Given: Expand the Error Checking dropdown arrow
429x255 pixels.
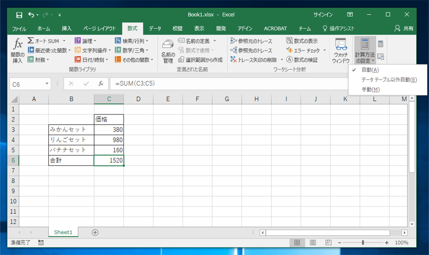Looking at the screenshot, I should (x=324, y=51).
